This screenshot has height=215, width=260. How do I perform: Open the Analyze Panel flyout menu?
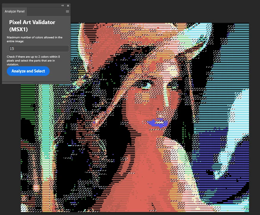click(x=67, y=11)
